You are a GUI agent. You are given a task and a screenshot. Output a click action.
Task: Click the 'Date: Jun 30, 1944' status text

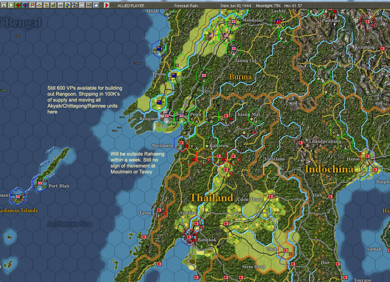point(236,5)
